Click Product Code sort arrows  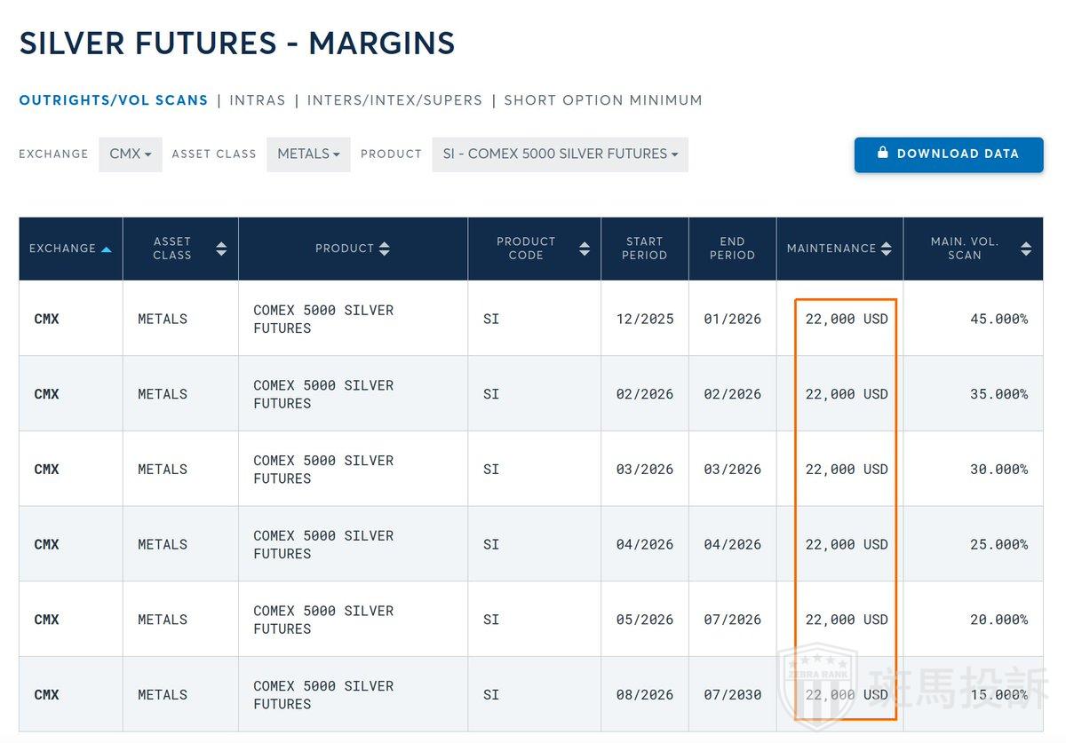(585, 249)
